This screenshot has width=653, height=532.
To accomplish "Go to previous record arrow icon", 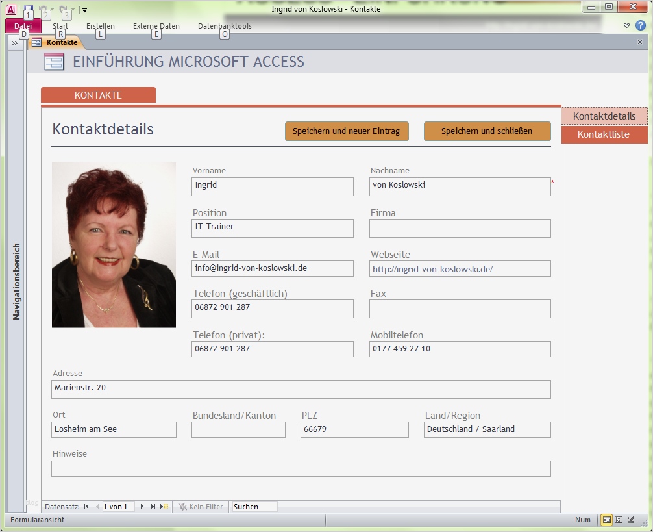I will [x=97, y=507].
